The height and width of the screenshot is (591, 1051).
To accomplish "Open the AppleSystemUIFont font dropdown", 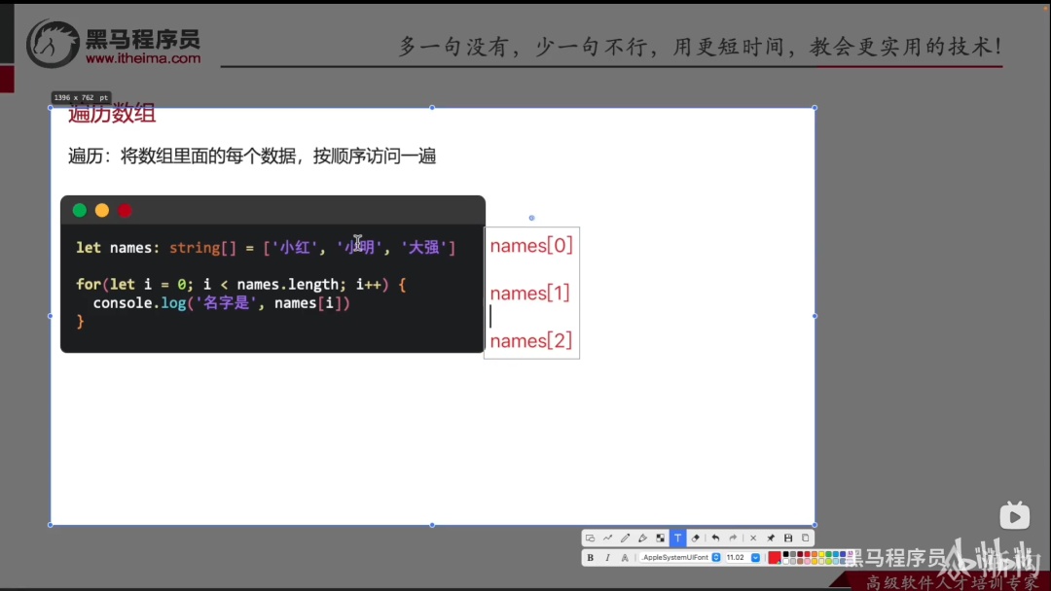I will click(x=680, y=558).
